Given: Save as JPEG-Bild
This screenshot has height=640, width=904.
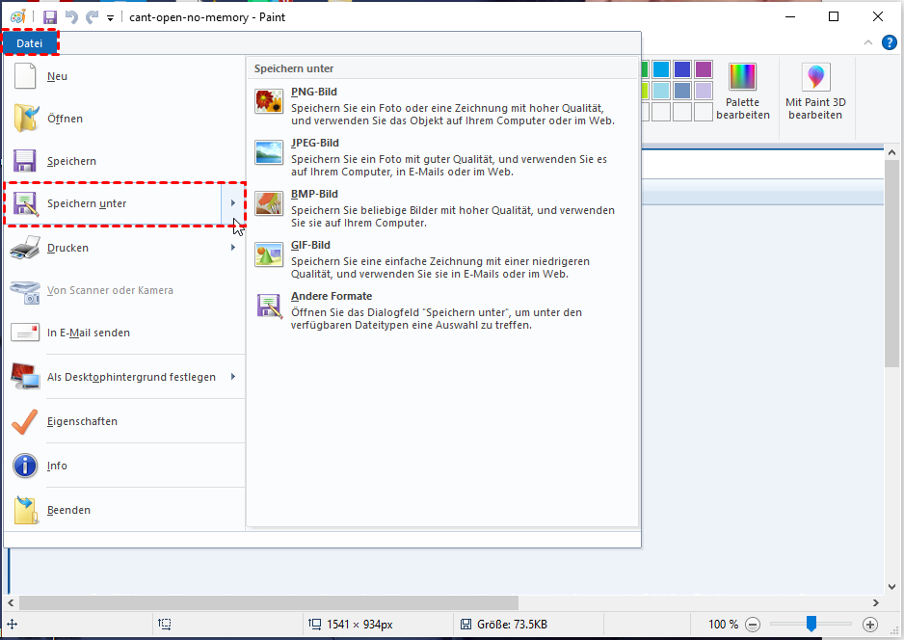Looking at the screenshot, I should tap(442, 157).
